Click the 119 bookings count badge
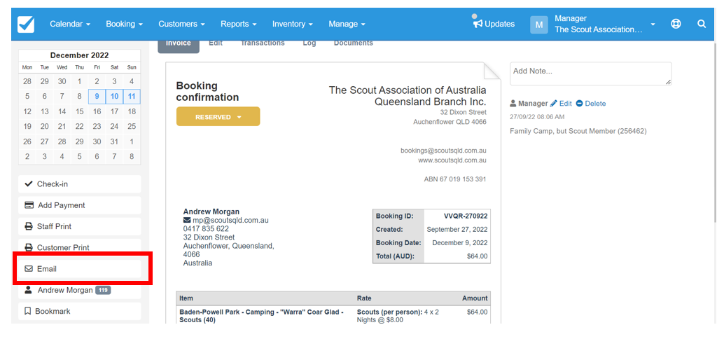Viewport: 717px width, 339px height. 103,290
